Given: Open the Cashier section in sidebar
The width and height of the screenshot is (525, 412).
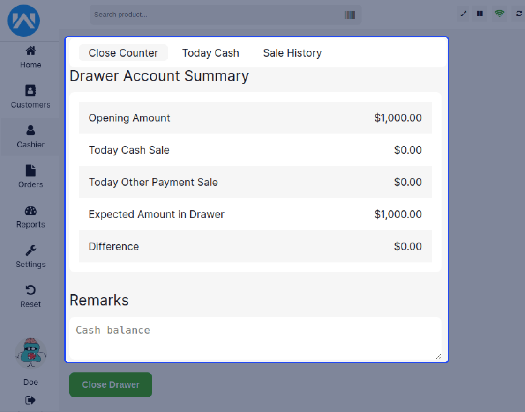Looking at the screenshot, I should pyautogui.click(x=30, y=137).
